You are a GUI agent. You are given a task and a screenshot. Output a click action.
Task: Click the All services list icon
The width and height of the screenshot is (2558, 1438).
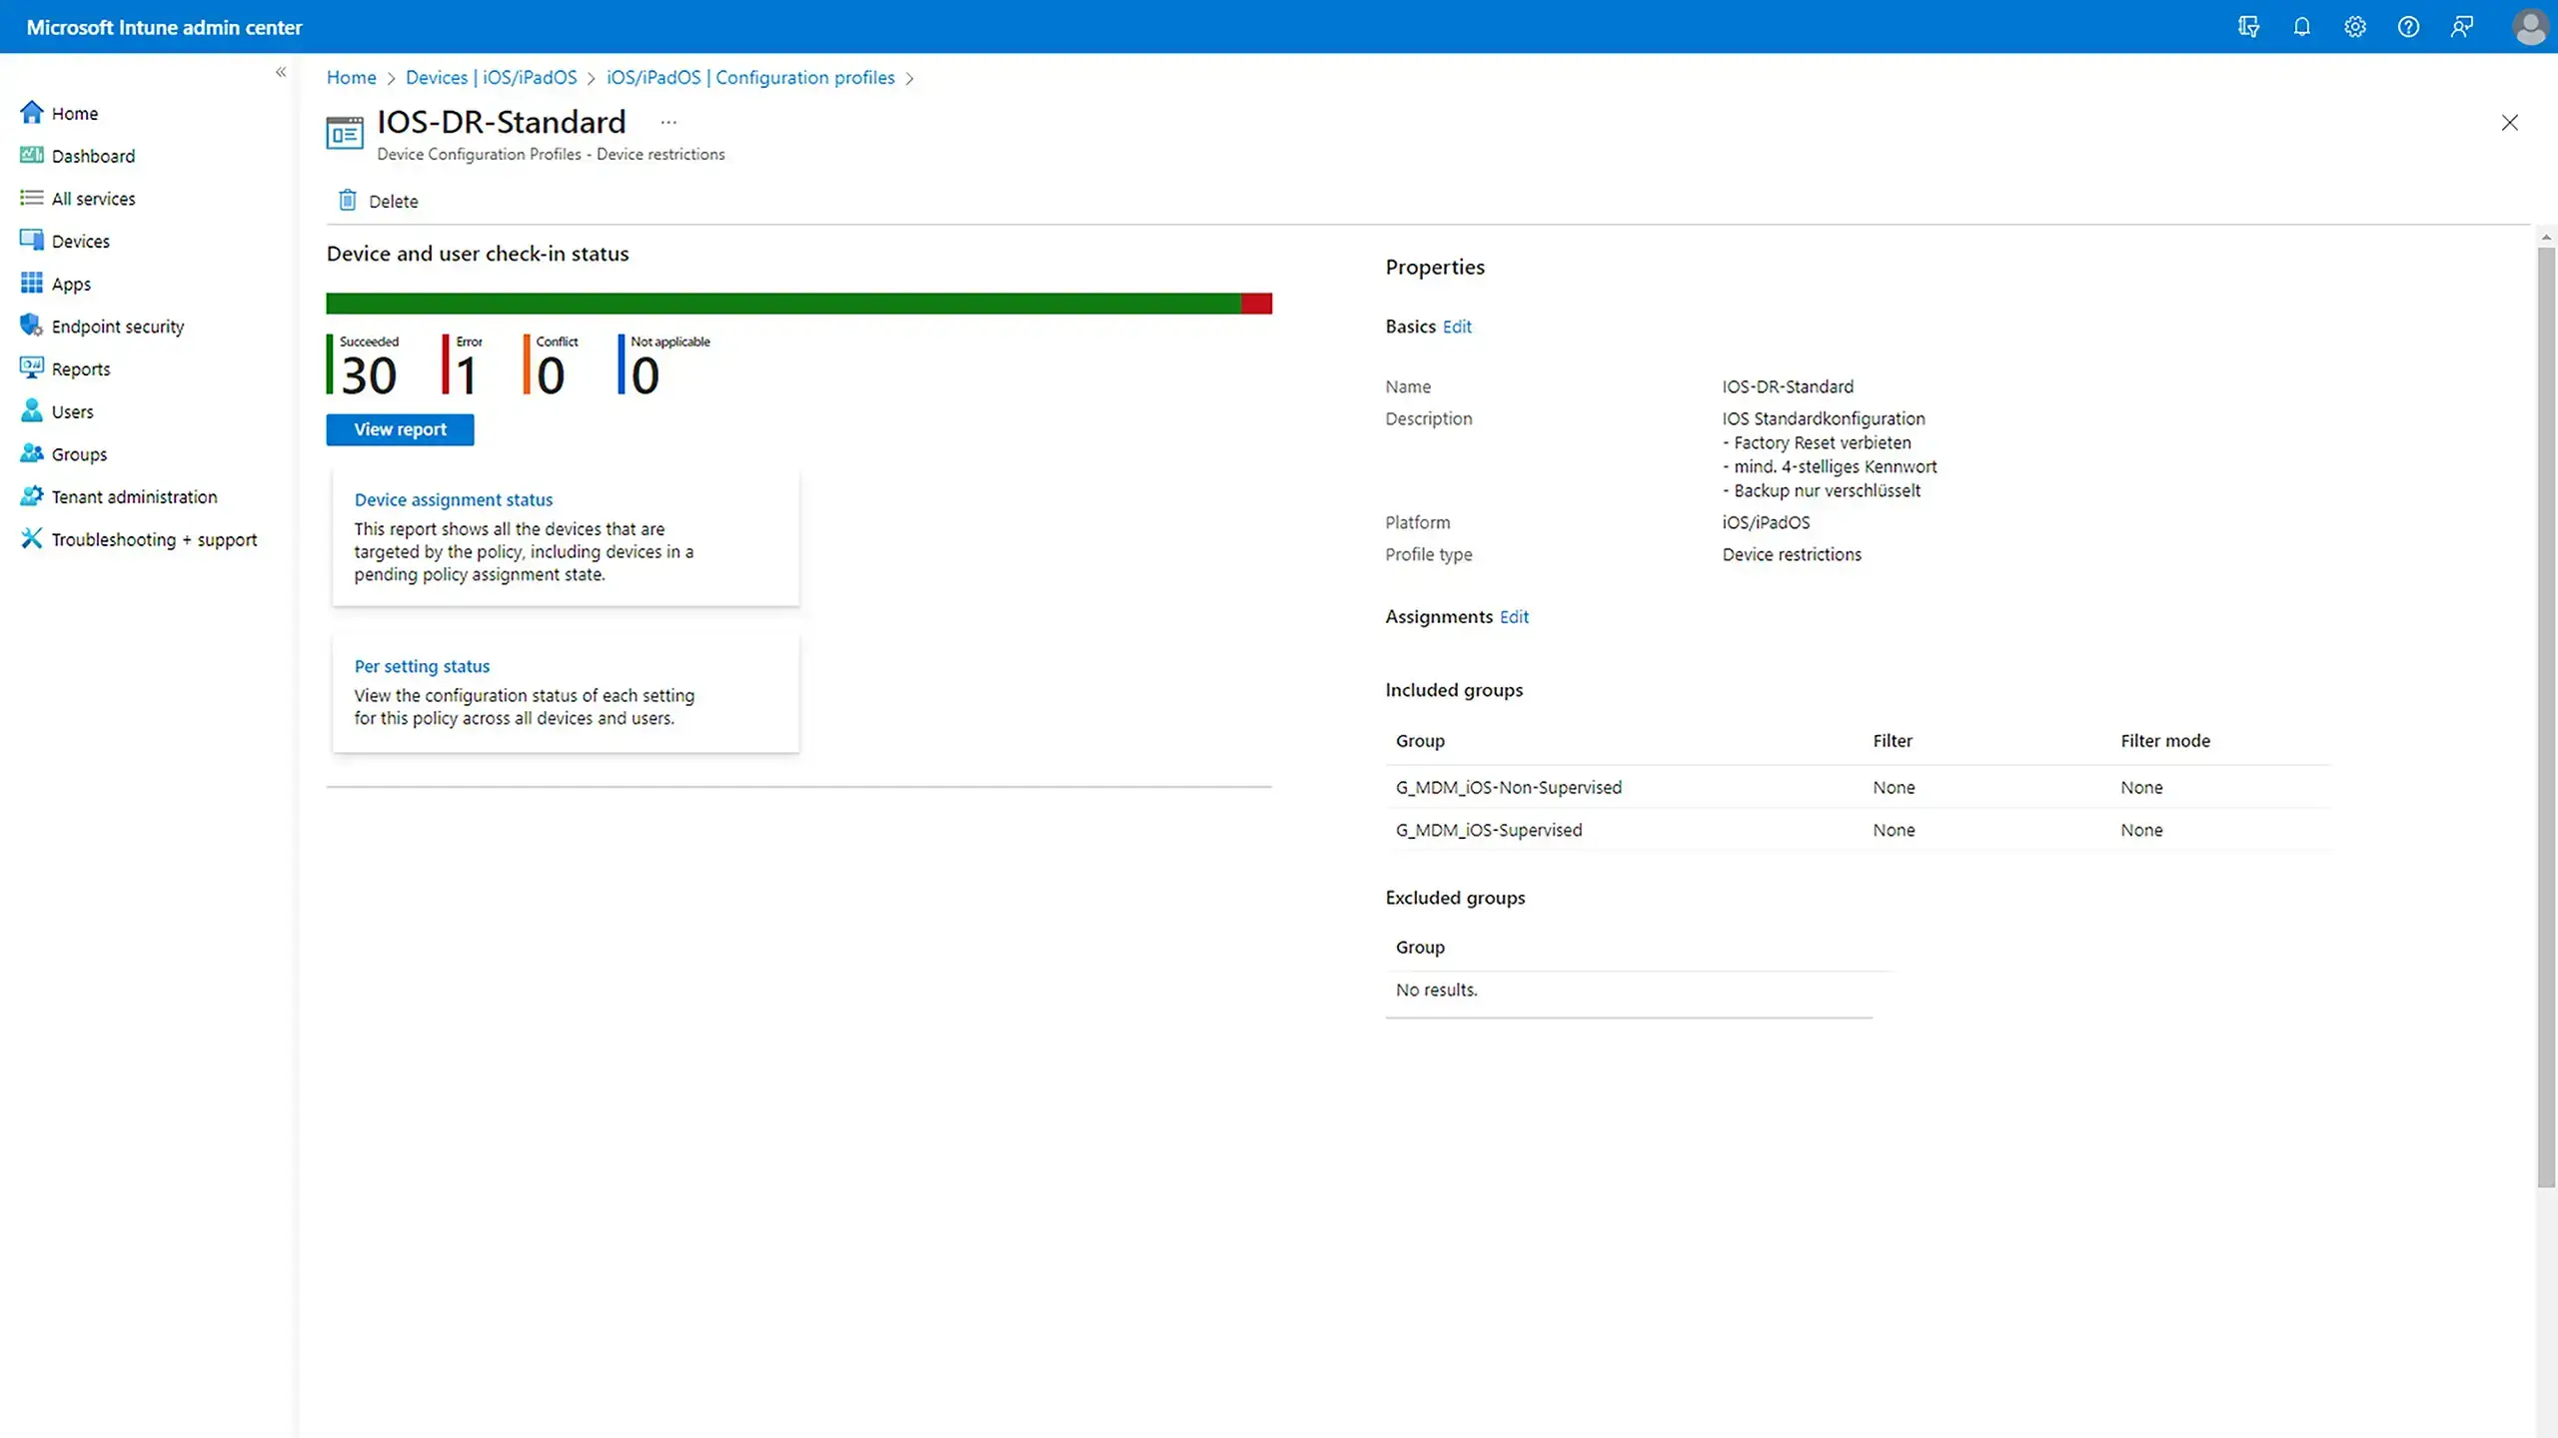32,198
